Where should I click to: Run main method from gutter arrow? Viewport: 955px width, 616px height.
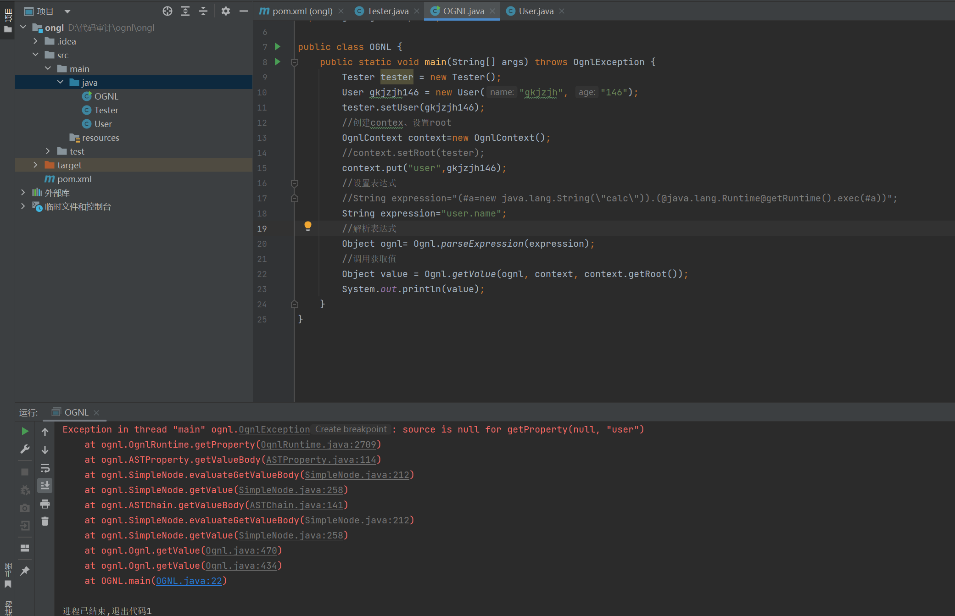pos(278,61)
